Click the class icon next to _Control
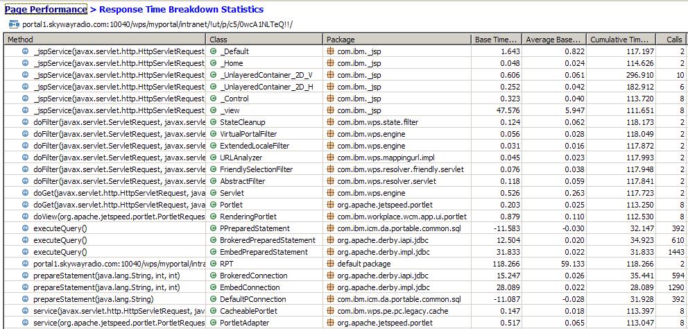This screenshot has height=329, width=688. point(214,99)
